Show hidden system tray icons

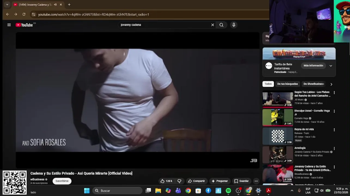(x=292, y=191)
